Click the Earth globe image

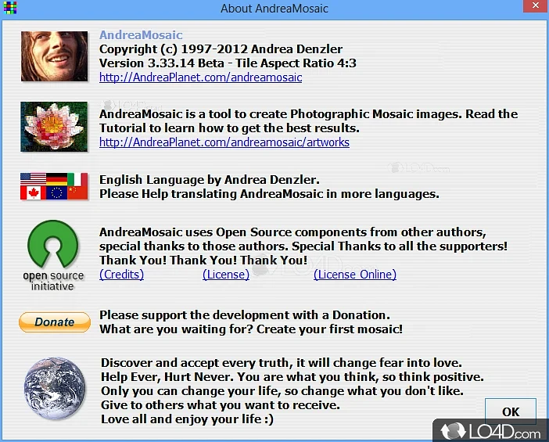[x=55, y=389]
